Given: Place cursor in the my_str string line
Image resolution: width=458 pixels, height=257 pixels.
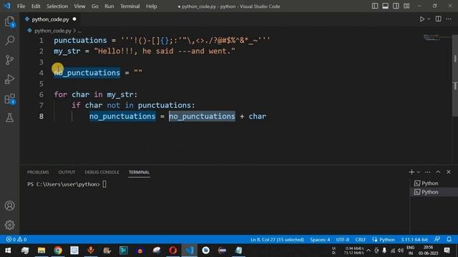Looking at the screenshot, I should tap(145, 51).
